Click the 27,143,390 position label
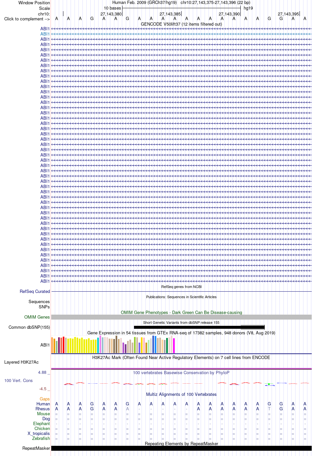Image resolution: width=312 pixels, height=456 pixels. tap(229, 14)
